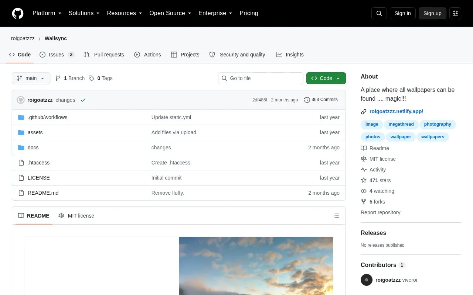Click the README.md file icon

[x=21, y=193]
